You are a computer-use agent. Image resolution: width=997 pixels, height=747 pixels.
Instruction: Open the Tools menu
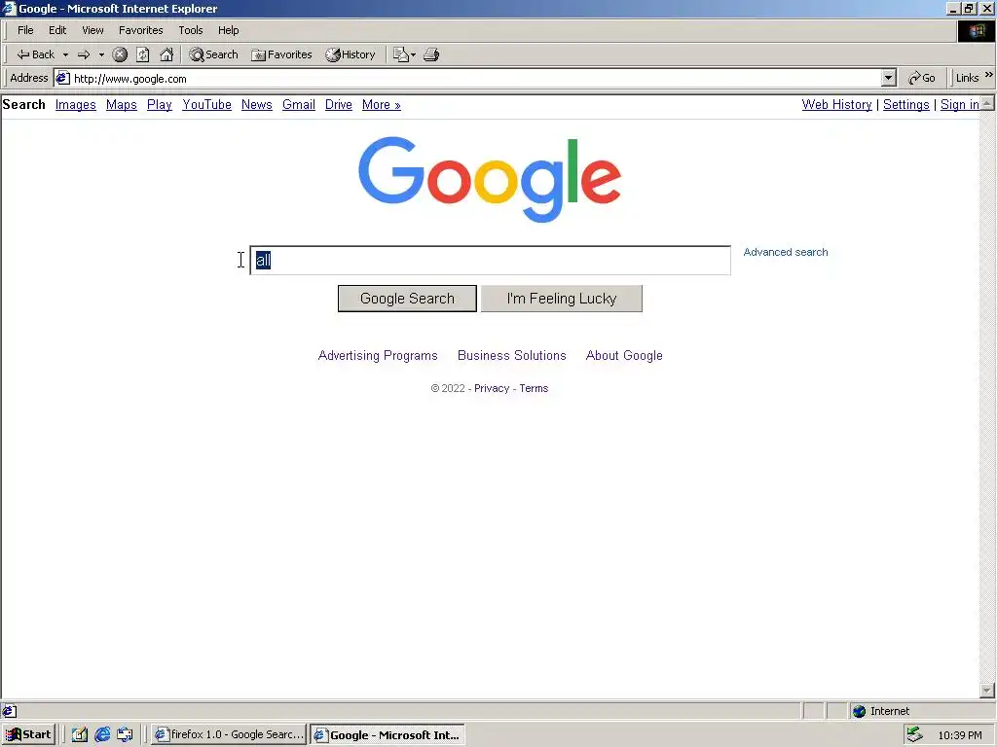click(190, 30)
